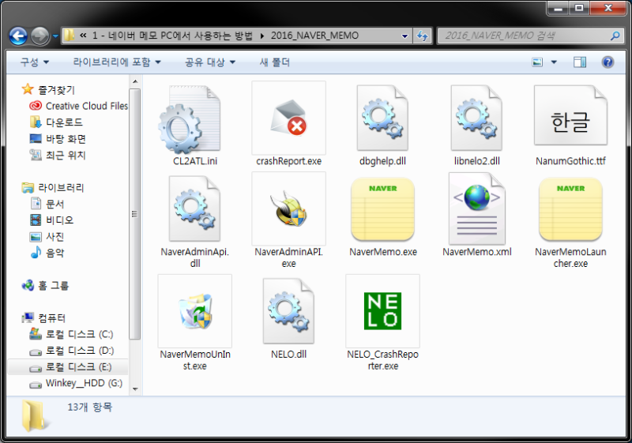Image resolution: width=632 pixels, height=443 pixels.
Task: Open the Help question mark icon
Action: tap(608, 62)
